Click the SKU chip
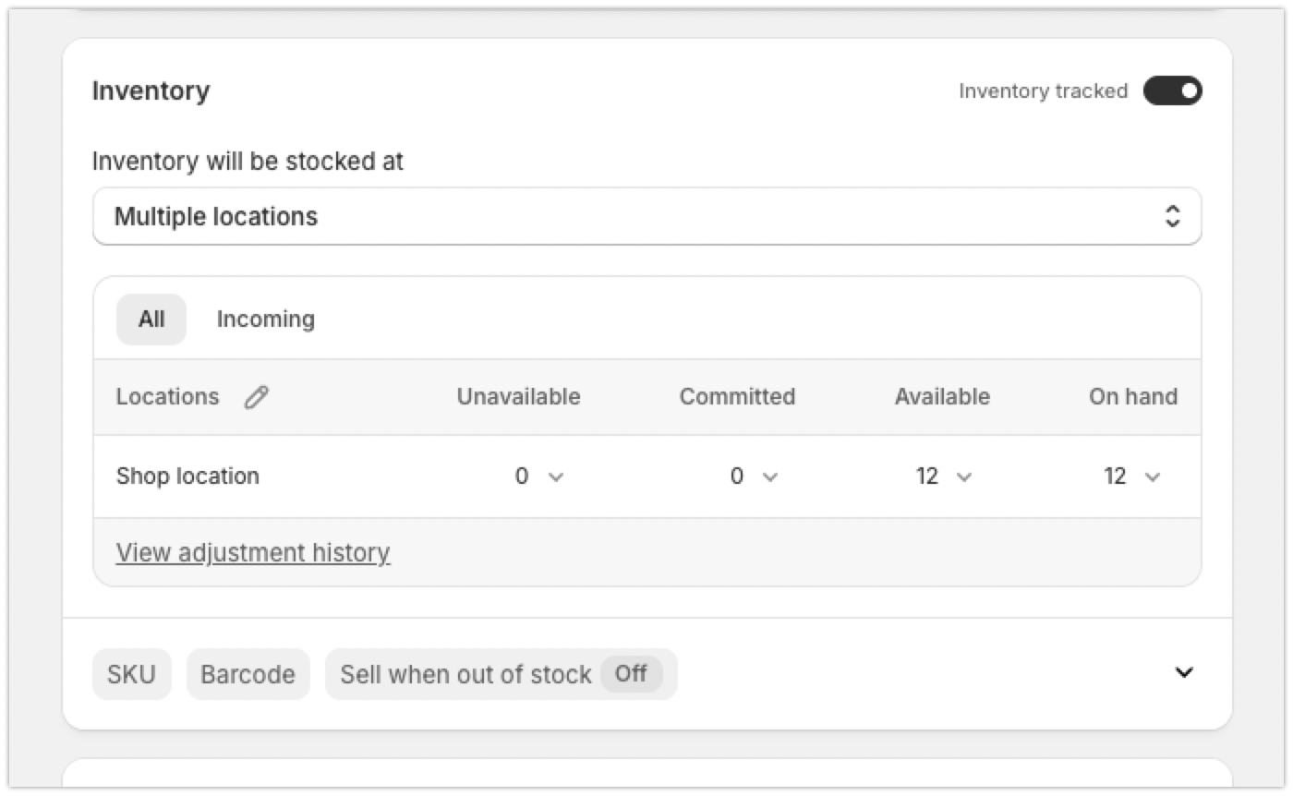This screenshot has width=1293, height=796. (x=131, y=674)
